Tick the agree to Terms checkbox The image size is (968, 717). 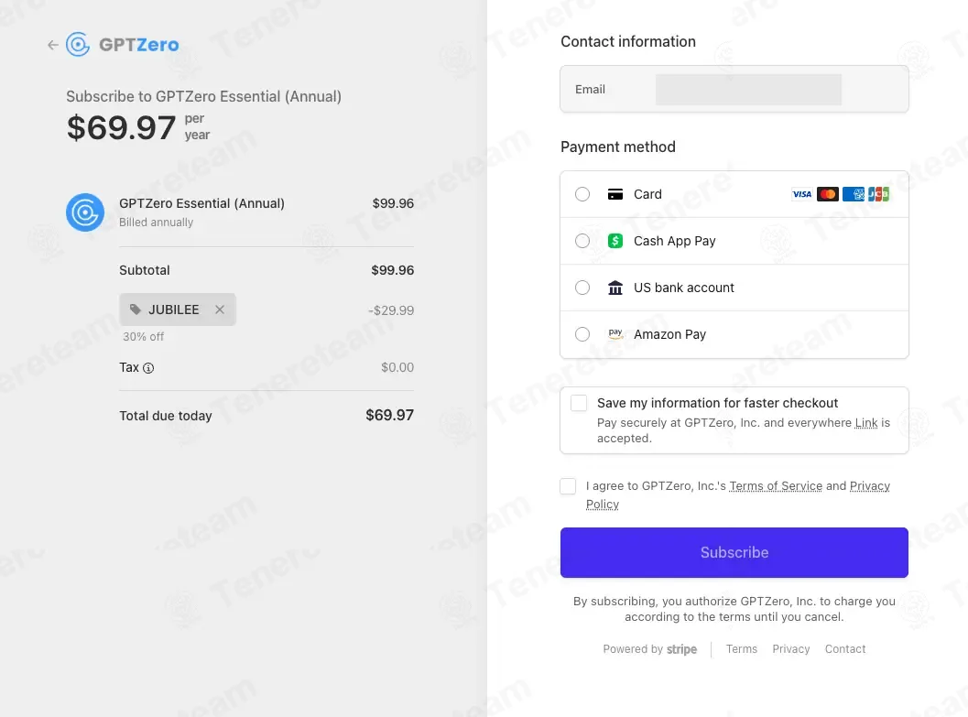pyautogui.click(x=568, y=486)
